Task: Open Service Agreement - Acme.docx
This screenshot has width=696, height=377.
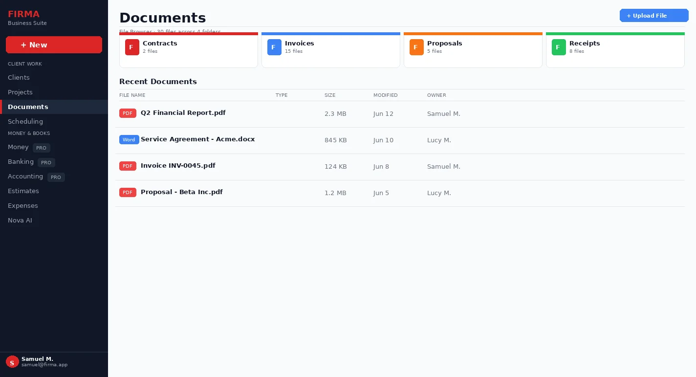Action: click(x=198, y=139)
